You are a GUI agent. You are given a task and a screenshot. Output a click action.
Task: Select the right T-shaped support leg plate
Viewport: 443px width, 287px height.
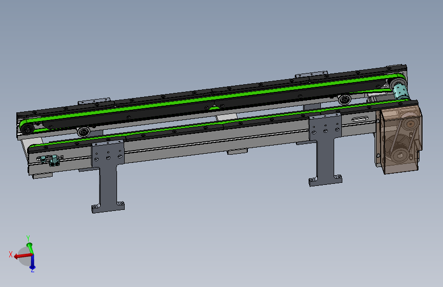pyautogui.click(x=325, y=150)
